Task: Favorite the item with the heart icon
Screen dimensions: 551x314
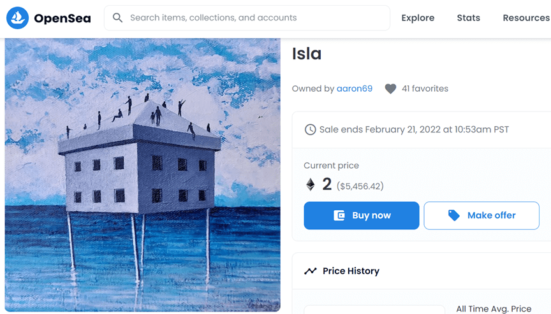Action: tap(390, 89)
